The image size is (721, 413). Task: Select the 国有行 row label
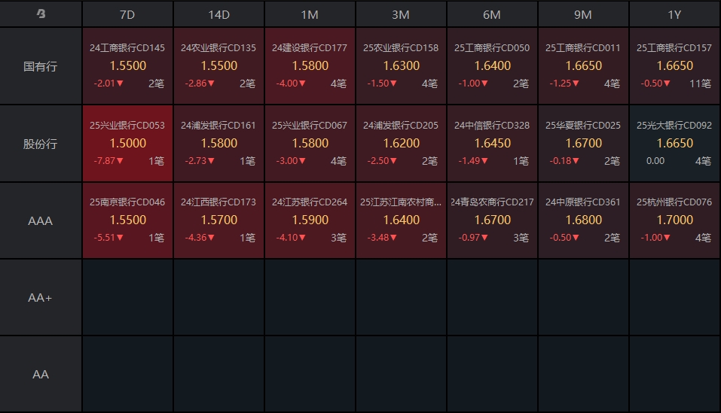41,66
